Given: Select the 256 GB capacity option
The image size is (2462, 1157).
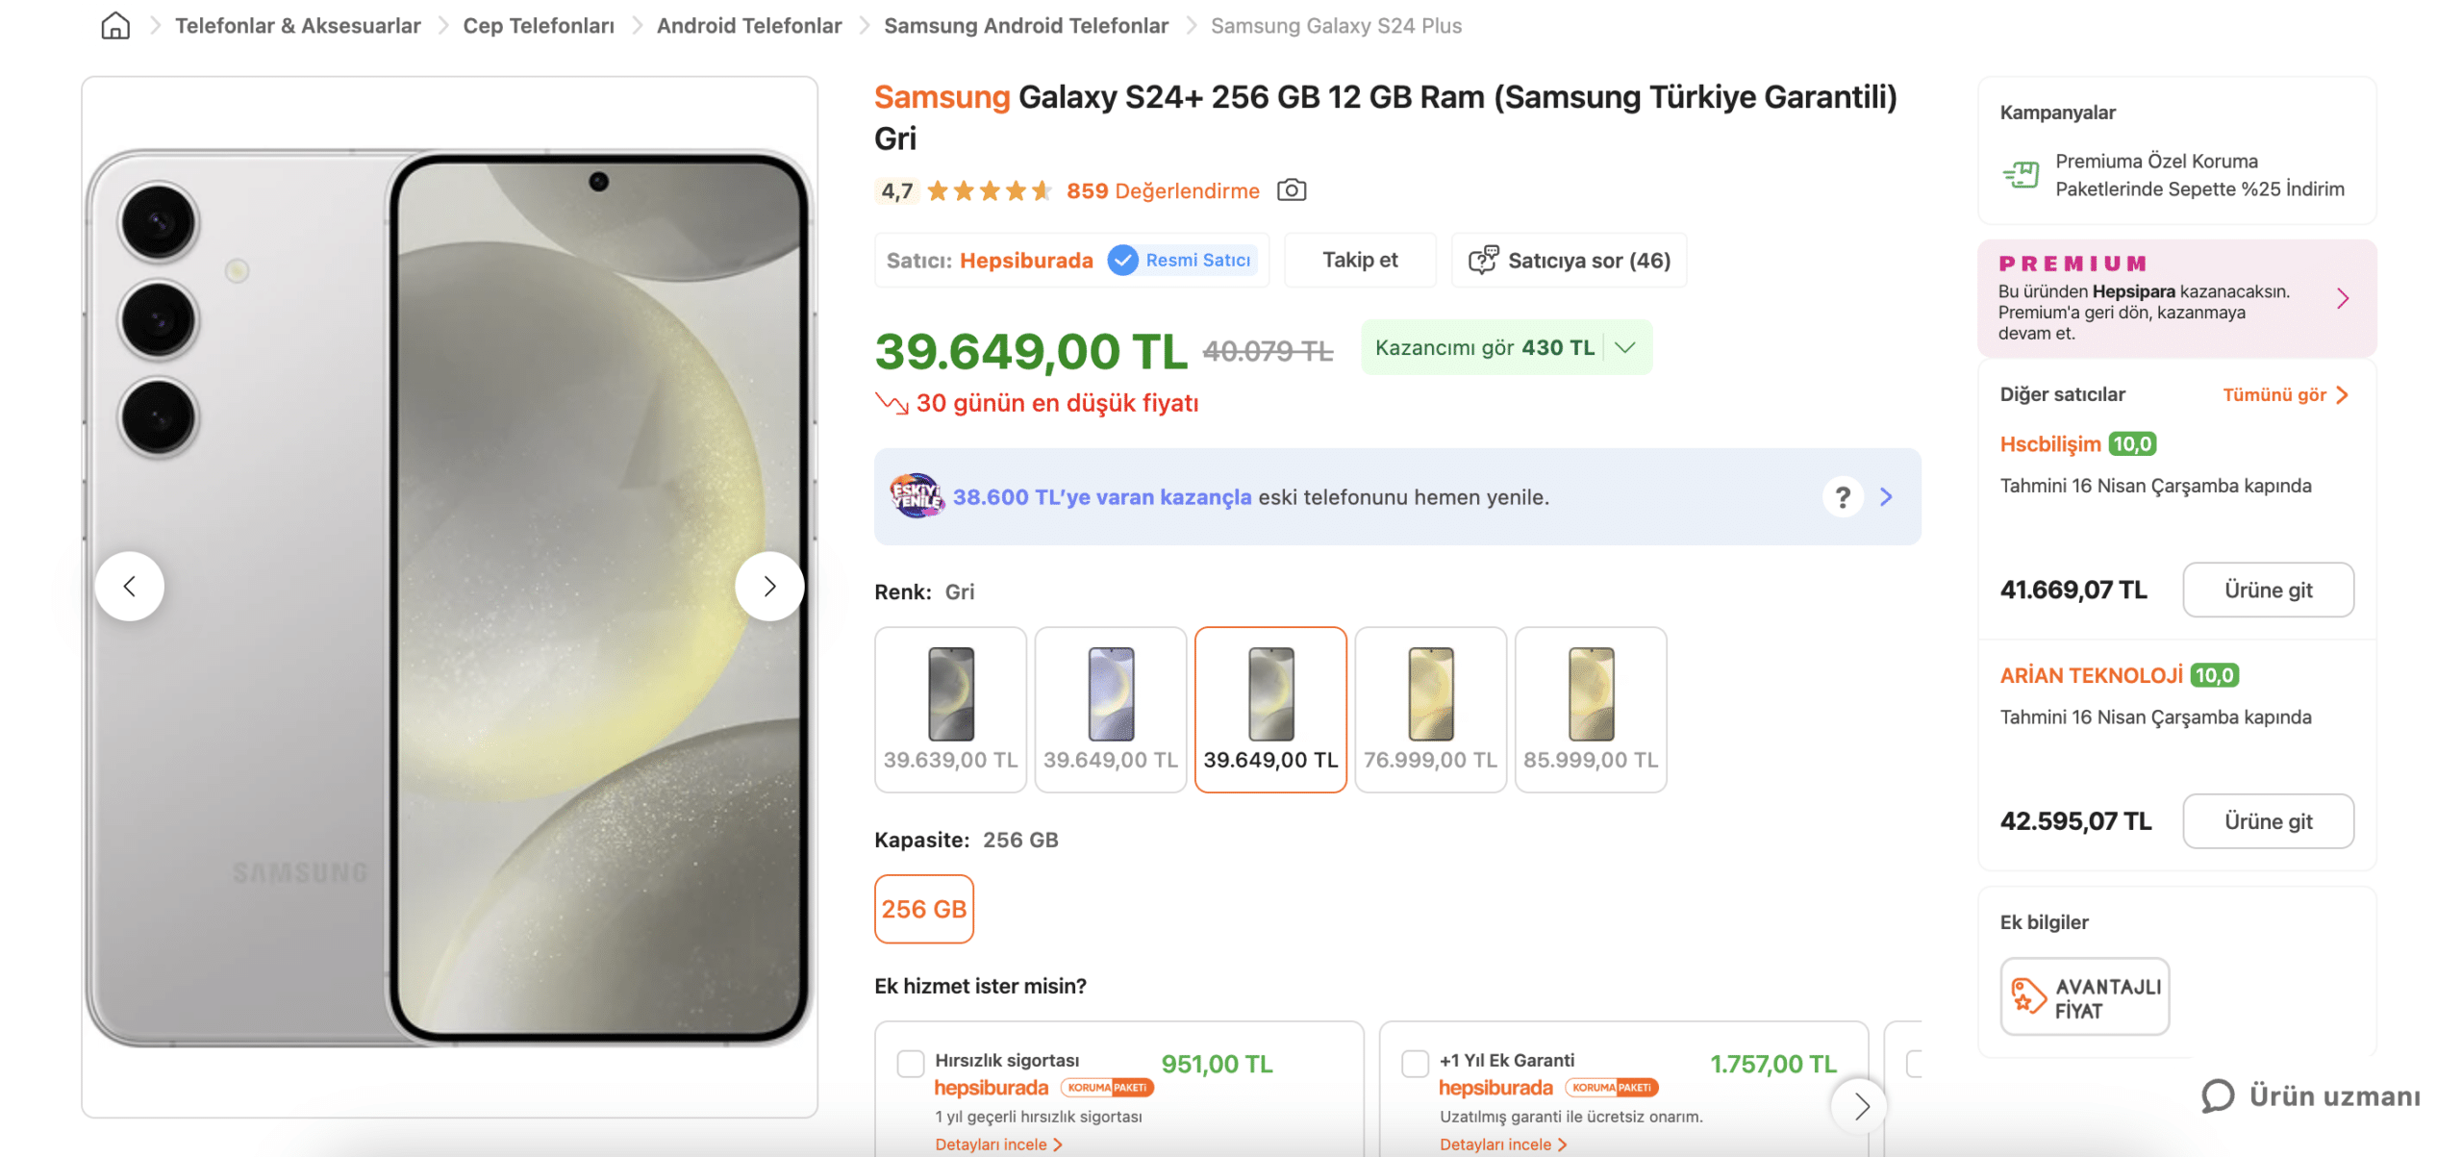Looking at the screenshot, I should (923, 909).
